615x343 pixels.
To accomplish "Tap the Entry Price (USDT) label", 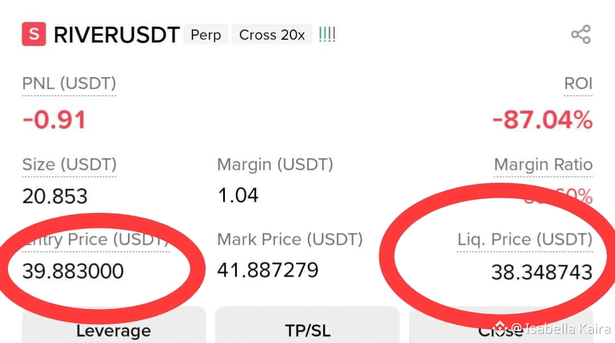I will pyautogui.click(x=96, y=239).
